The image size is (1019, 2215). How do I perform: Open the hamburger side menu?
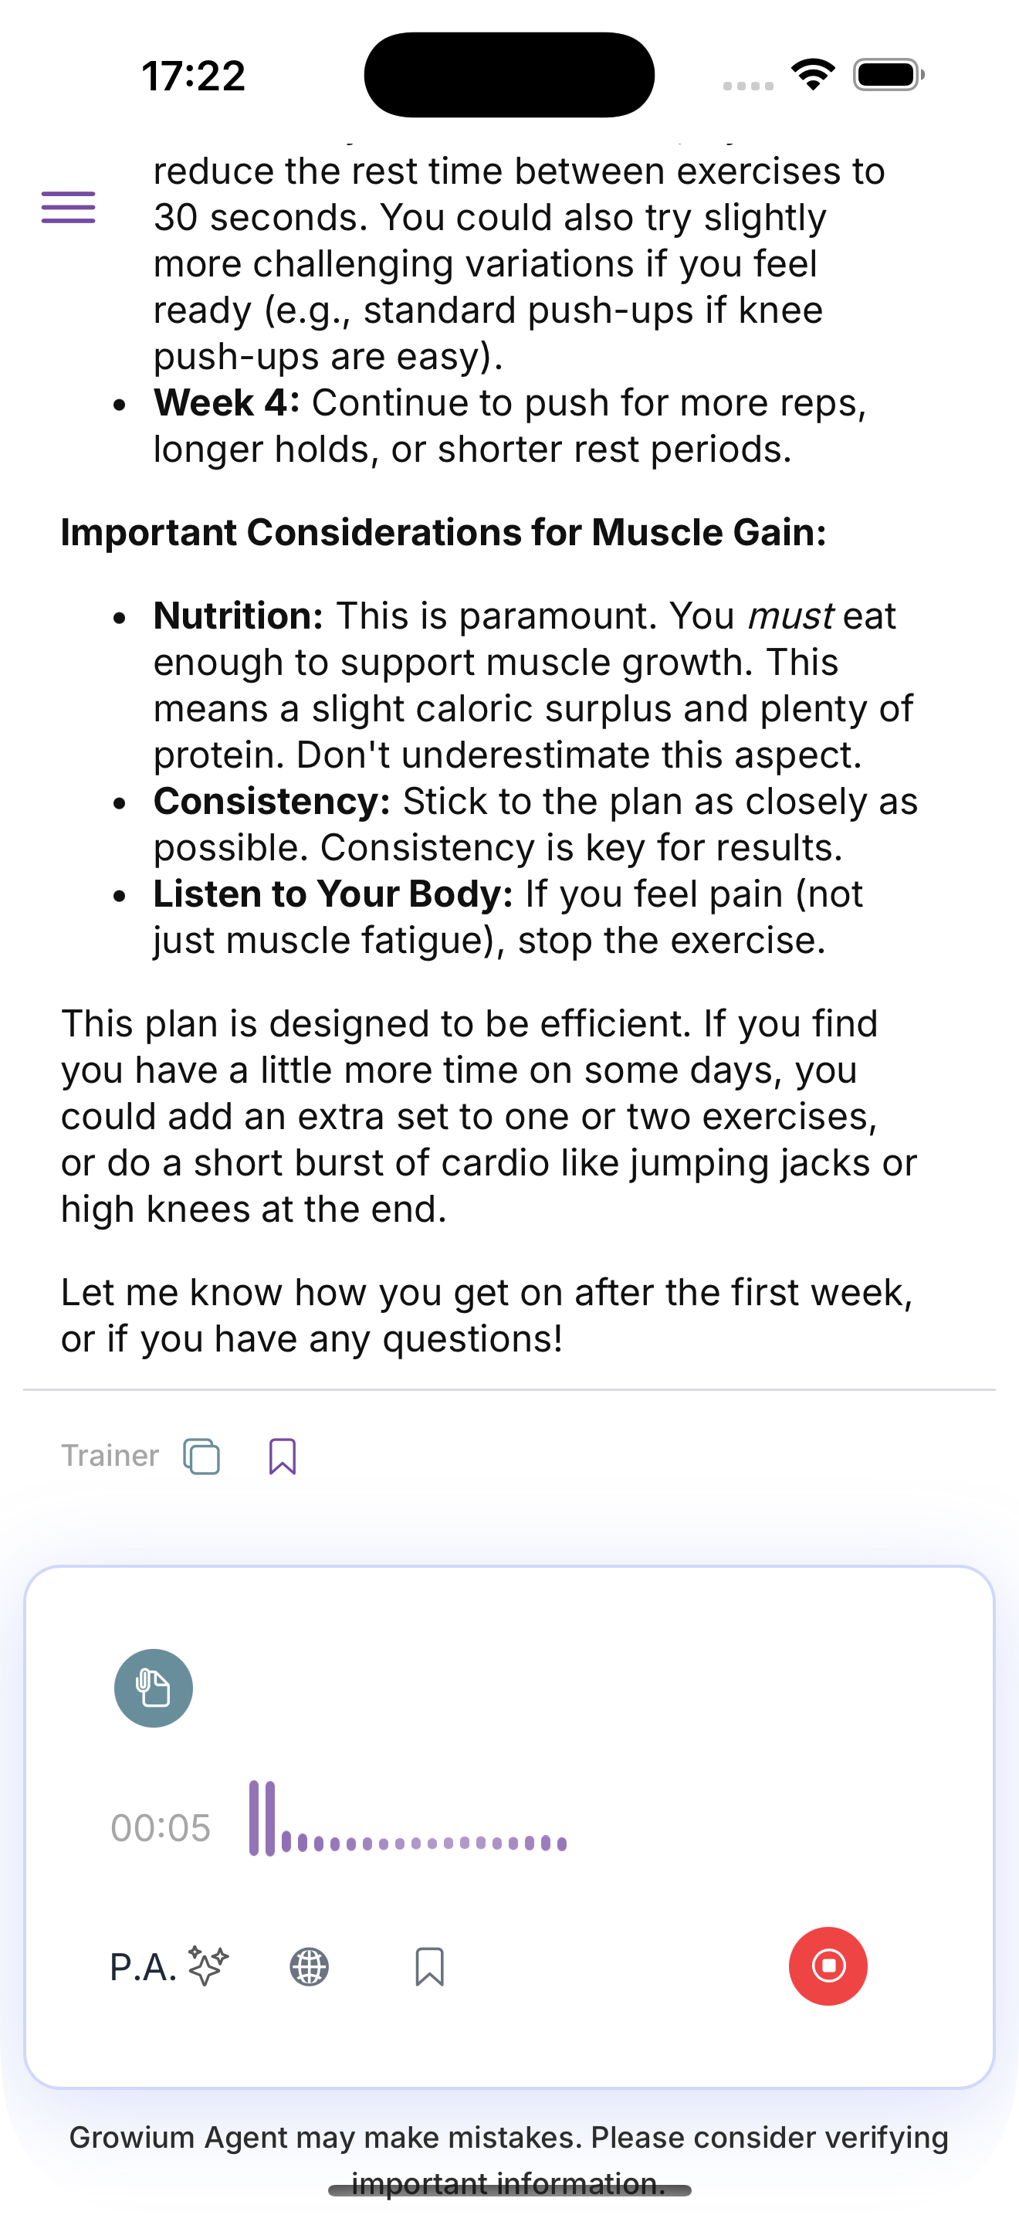click(68, 207)
